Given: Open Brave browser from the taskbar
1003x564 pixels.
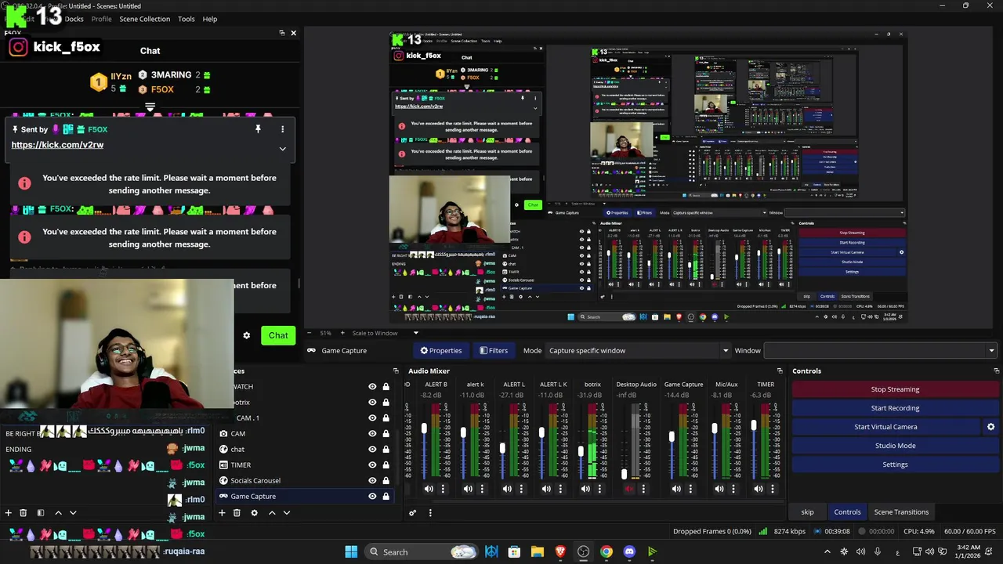Looking at the screenshot, I should coord(560,552).
